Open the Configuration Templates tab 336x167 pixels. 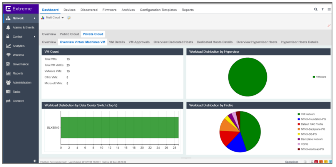tap(158, 10)
